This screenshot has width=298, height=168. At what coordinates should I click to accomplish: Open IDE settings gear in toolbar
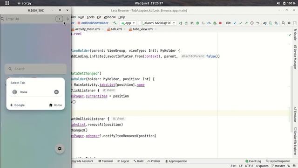289,23
